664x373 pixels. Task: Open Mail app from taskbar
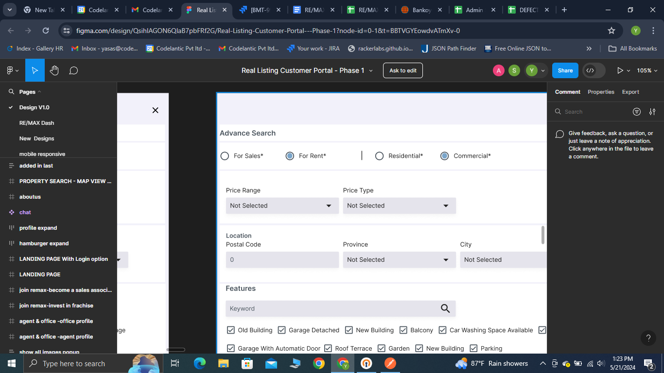pos(271,363)
